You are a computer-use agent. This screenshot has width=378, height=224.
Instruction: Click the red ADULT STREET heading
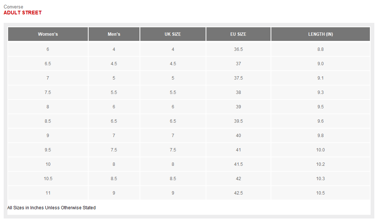pyautogui.click(x=23, y=13)
